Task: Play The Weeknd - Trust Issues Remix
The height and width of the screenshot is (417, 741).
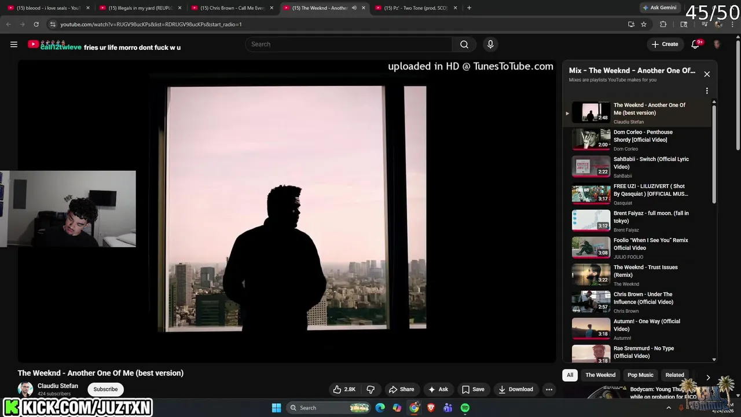Action: tap(637, 275)
